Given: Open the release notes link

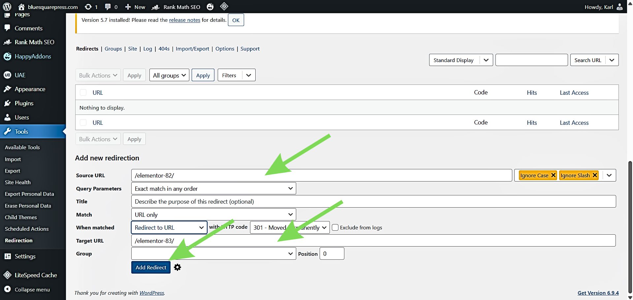Looking at the screenshot, I should pyautogui.click(x=184, y=20).
